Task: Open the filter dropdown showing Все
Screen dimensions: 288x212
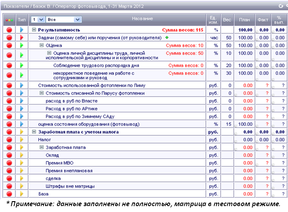Action: pyautogui.click(x=64, y=19)
